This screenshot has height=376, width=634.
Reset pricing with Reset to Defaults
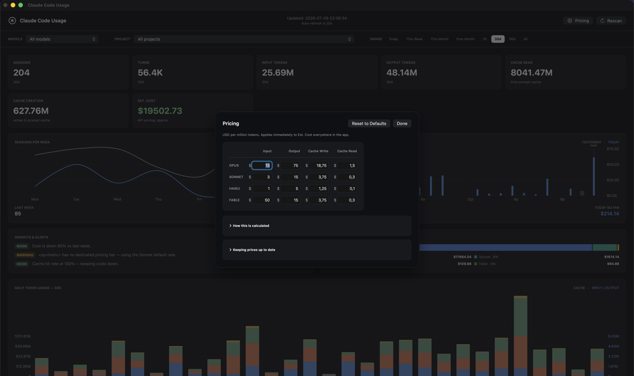pos(369,123)
